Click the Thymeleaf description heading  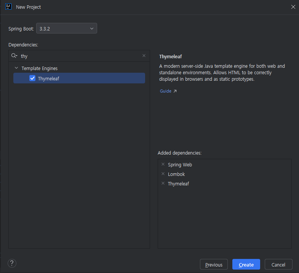point(171,57)
